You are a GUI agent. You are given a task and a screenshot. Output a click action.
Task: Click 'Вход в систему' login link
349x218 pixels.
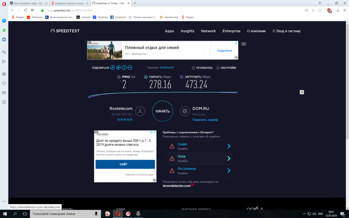pyautogui.click(x=286, y=31)
